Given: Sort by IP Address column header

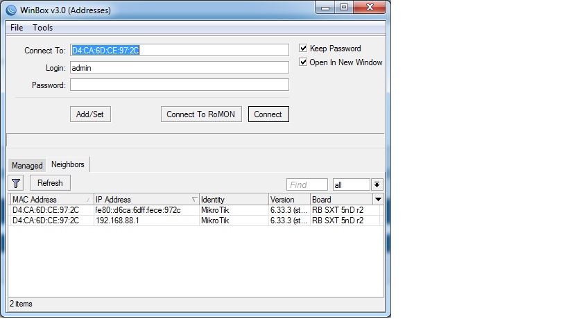Looking at the screenshot, I should [x=146, y=200].
